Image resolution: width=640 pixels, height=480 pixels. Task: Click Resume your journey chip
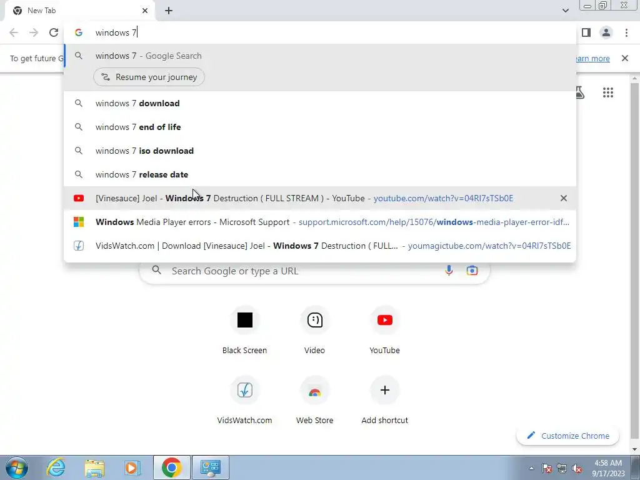[x=149, y=77]
